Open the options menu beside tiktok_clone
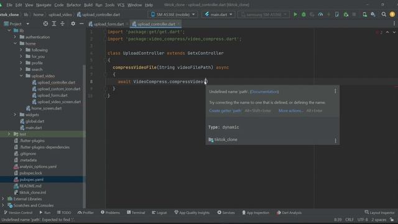 tap(335, 141)
